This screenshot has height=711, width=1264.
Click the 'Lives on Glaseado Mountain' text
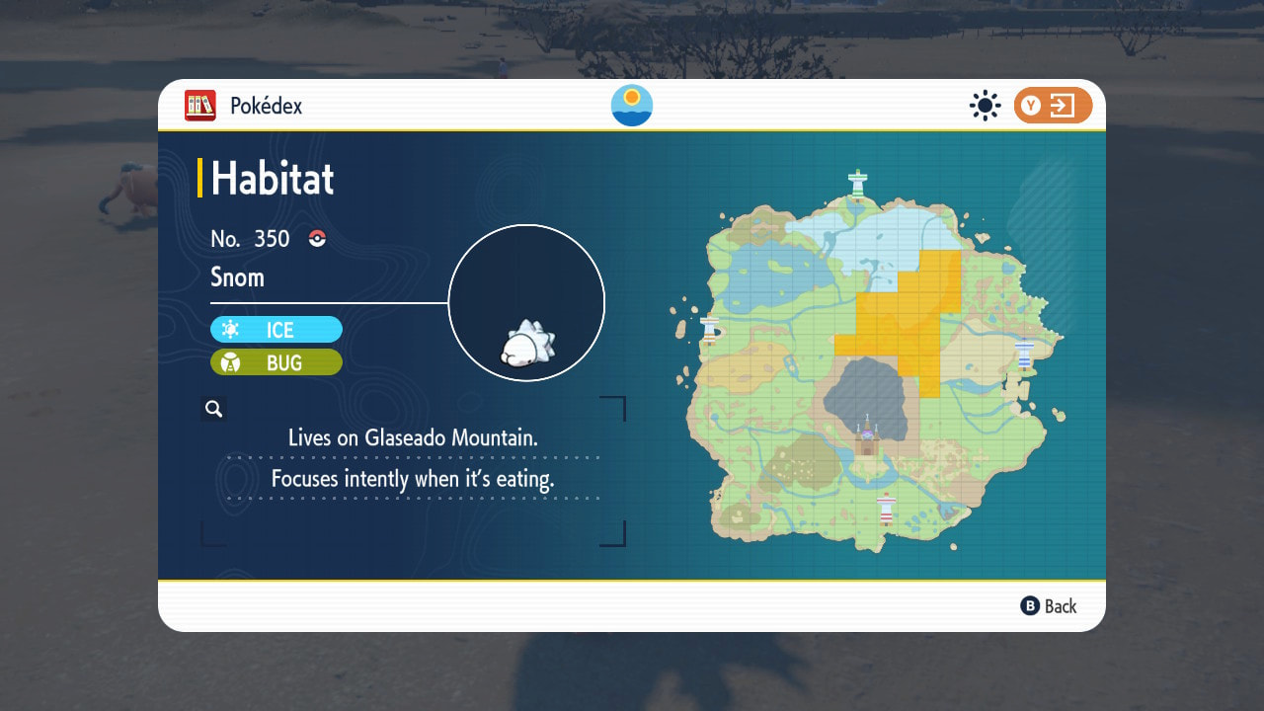[x=413, y=437]
